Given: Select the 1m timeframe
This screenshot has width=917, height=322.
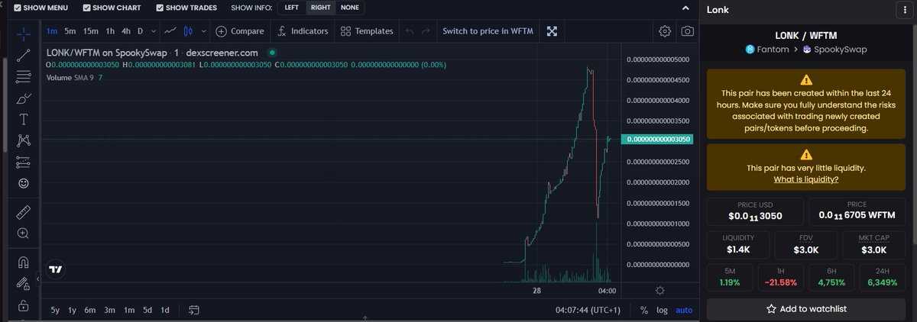Looking at the screenshot, I should [x=52, y=31].
